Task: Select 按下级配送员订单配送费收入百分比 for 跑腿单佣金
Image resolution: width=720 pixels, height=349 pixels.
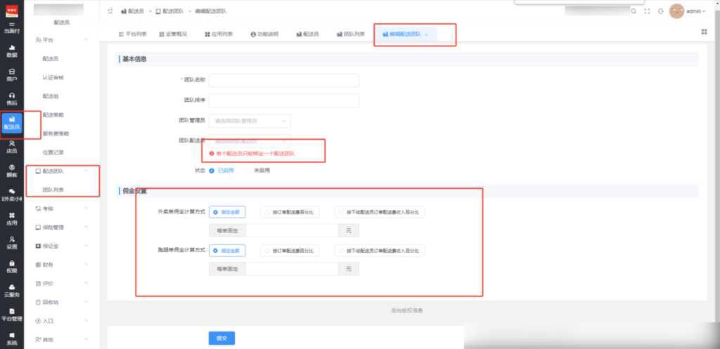Action: point(381,251)
